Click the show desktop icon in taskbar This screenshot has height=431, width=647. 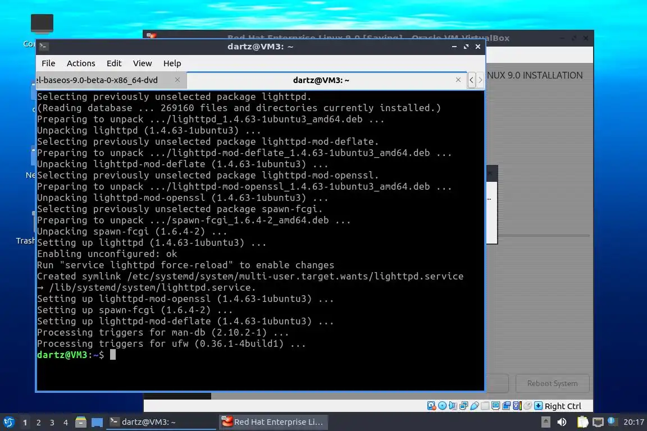[x=97, y=422]
